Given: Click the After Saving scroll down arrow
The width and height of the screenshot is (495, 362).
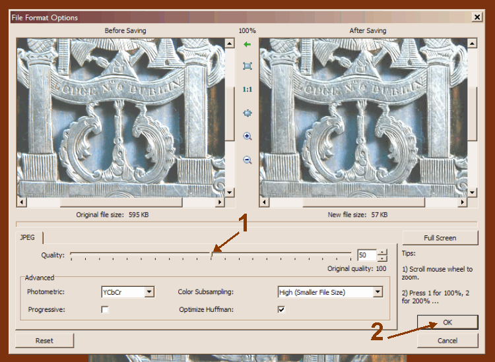Looking at the screenshot, I should point(472,193).
